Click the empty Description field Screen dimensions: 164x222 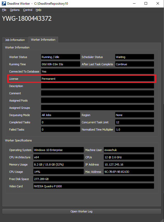(x=97, y=86)
